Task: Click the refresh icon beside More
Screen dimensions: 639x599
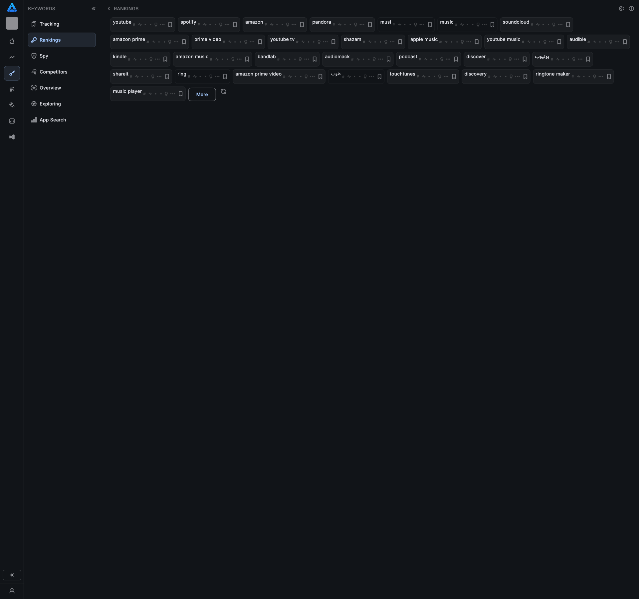Action: [x=224, y=92]
